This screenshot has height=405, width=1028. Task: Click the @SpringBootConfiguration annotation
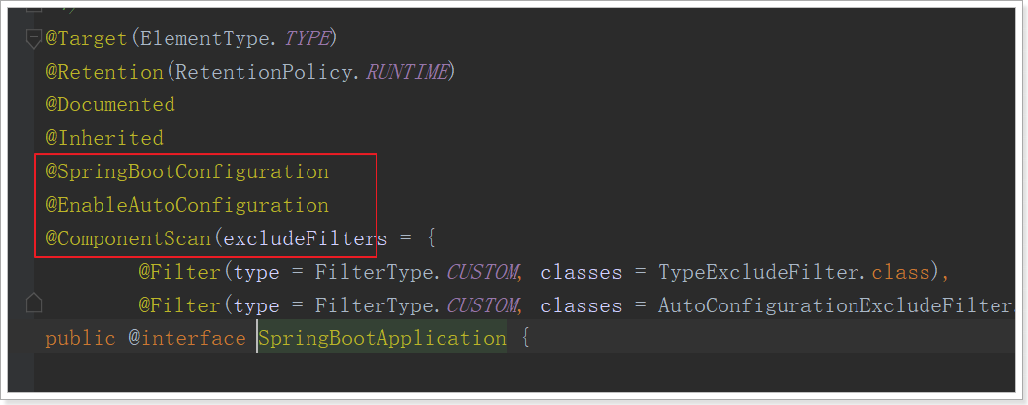point(187,172)
